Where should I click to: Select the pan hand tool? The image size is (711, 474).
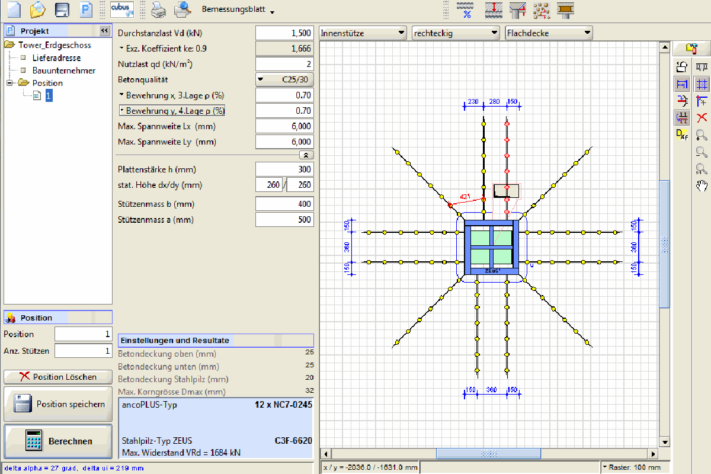[702, 186]
